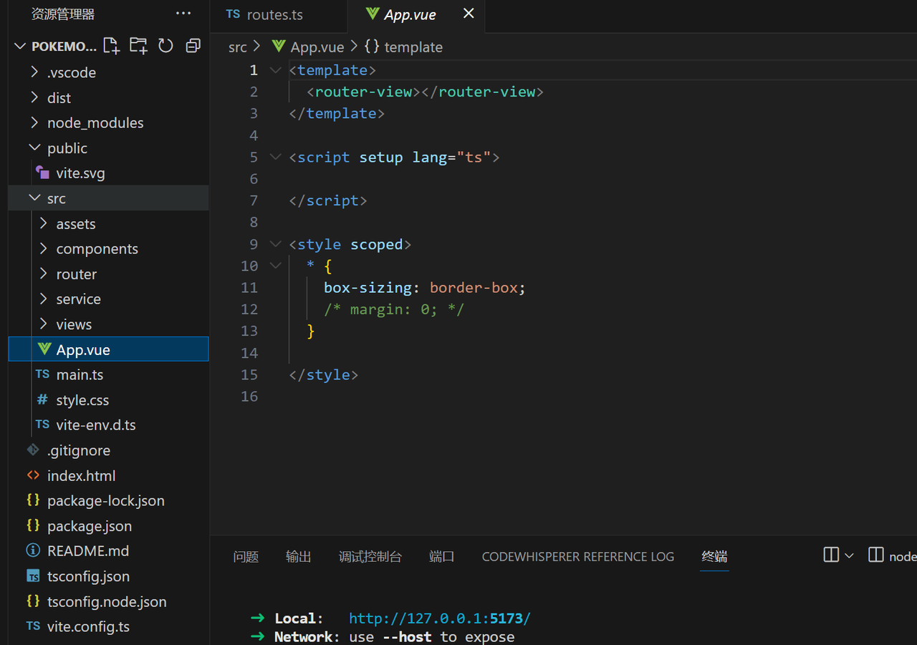Click the hash icon next to style.css
917x645 pixels.
pyautogui.click(x=42, y=399)
